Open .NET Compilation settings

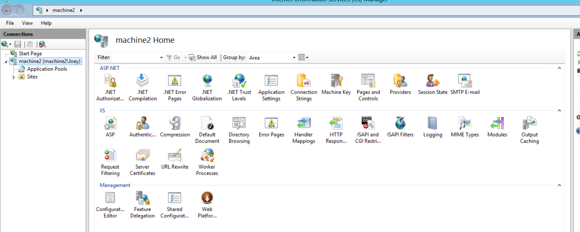pos(143,88)
